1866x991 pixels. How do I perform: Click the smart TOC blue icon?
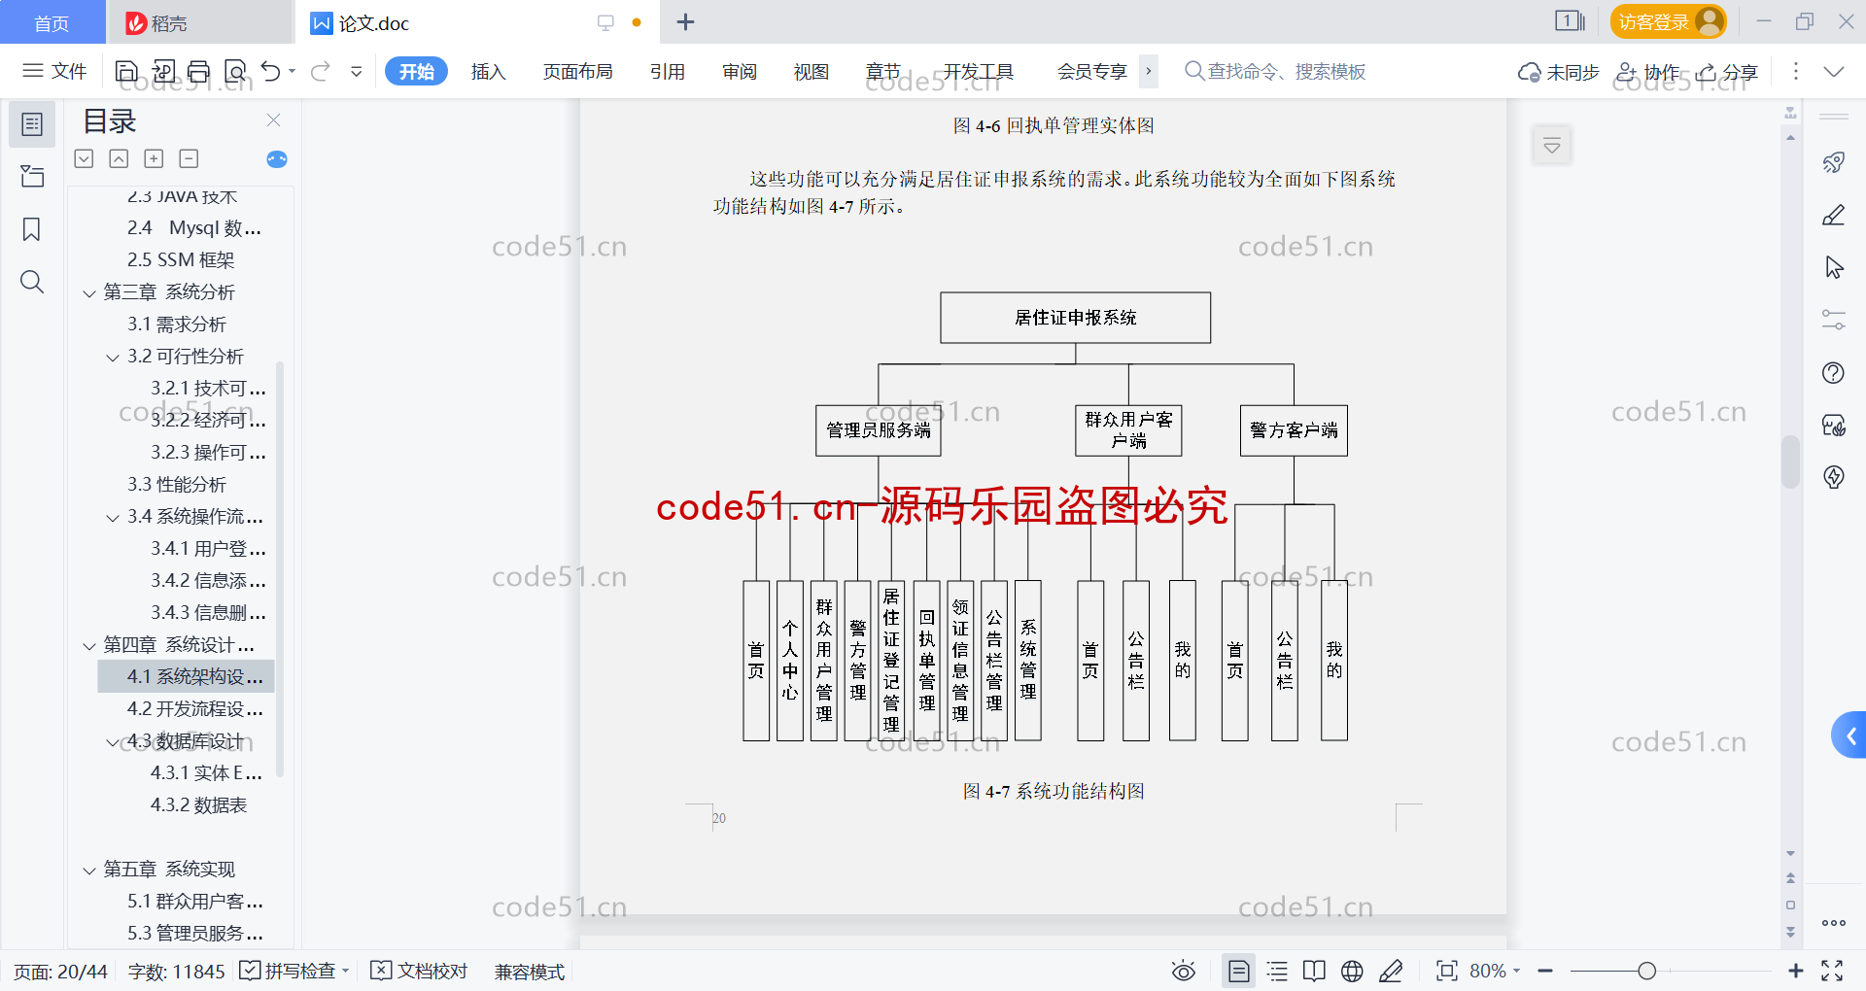[277, 159]
